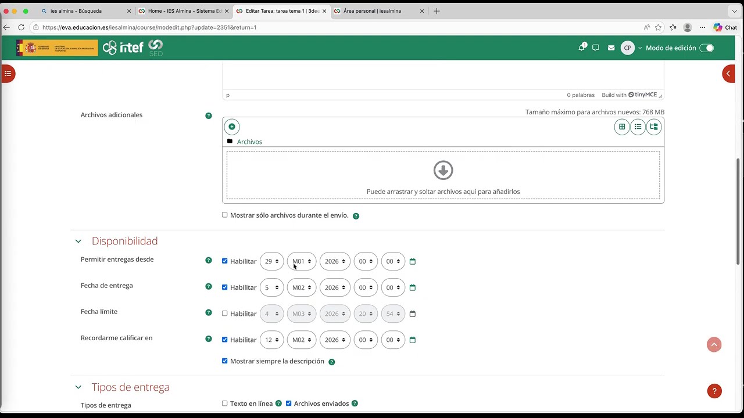Click the intef logo link

point(123,48)
